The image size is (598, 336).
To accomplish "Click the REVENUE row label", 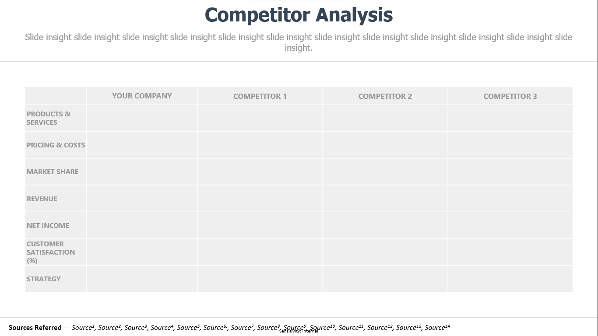I will [x=42, y=199].
